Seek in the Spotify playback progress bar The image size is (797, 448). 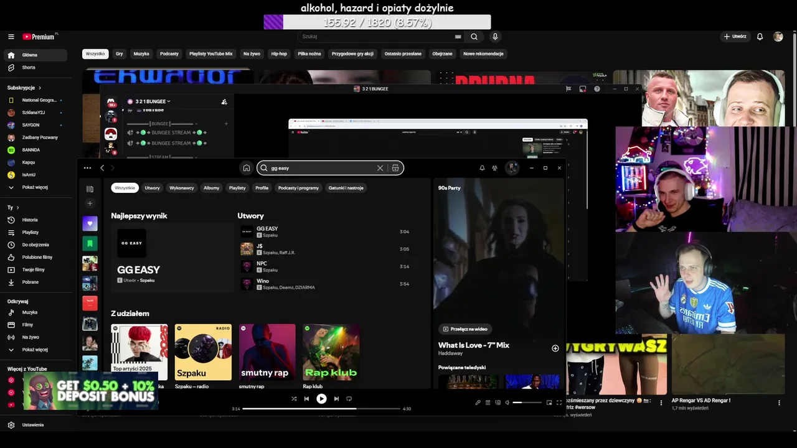pyautogui.click(x=321, y=409)
